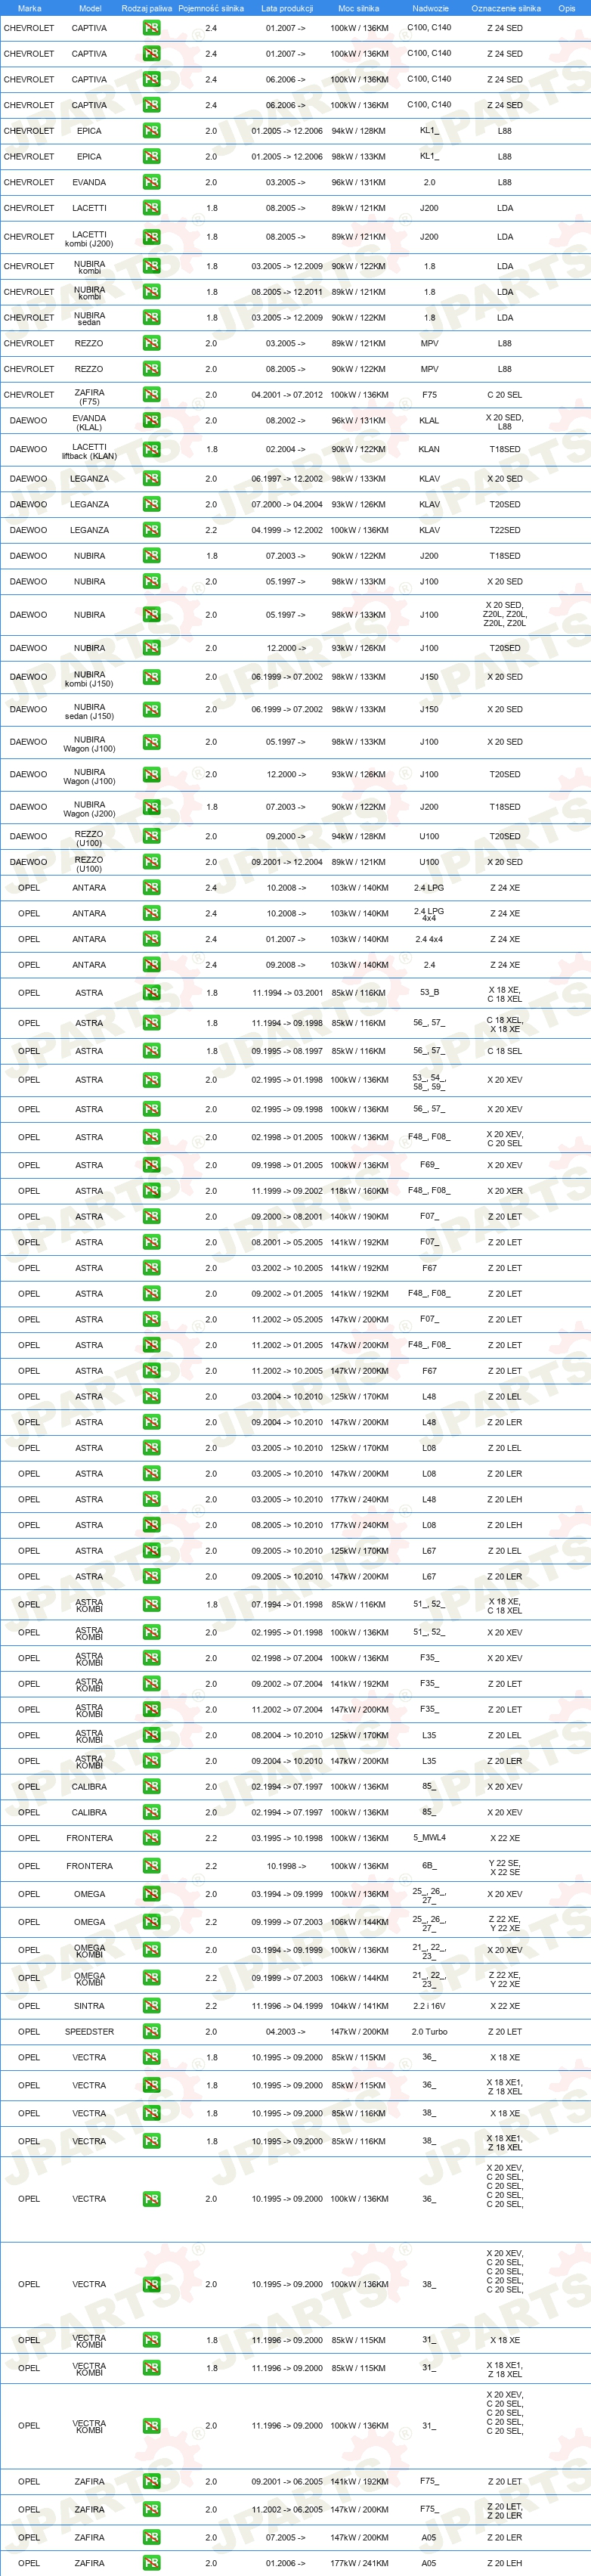
Task: Click the '53_B' body cell
Action: tap(429, 993)
